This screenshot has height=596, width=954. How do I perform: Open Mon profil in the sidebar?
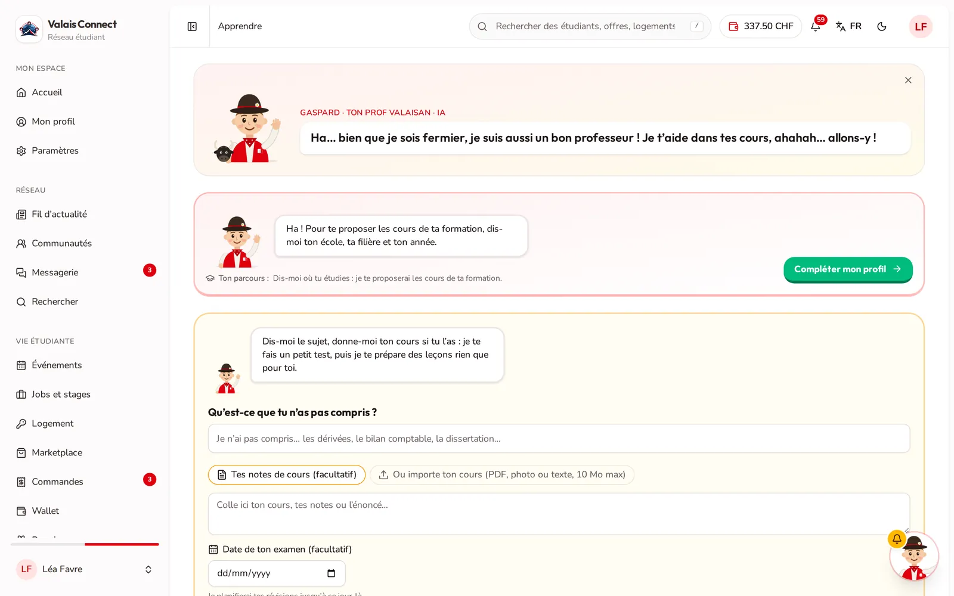86,122
